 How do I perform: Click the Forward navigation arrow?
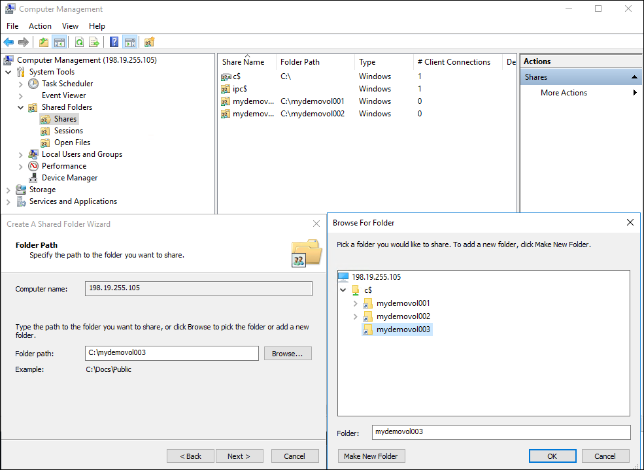tap(24, 42)
